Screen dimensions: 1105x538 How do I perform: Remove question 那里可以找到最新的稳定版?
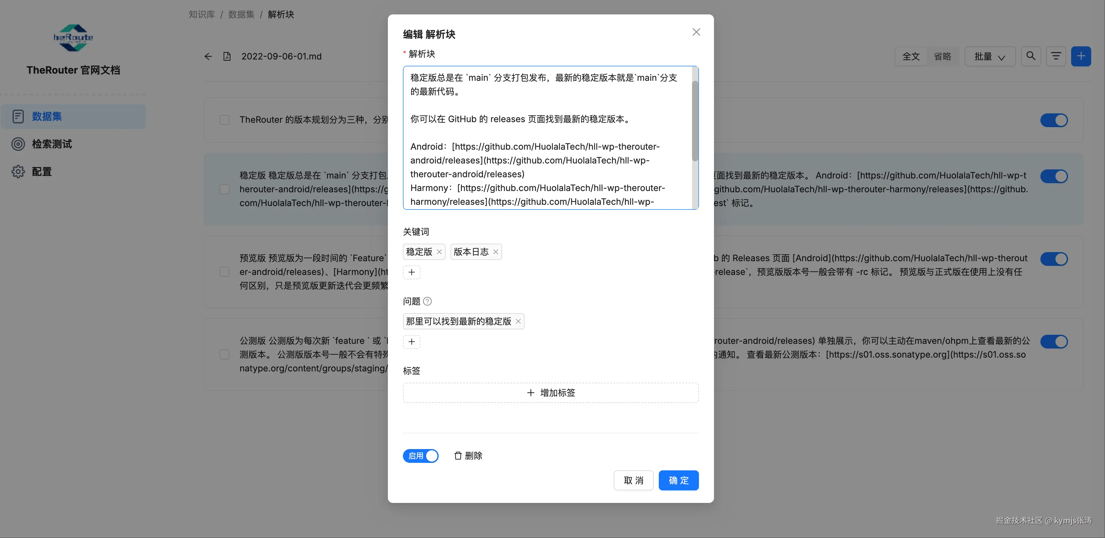click(518, 321)
